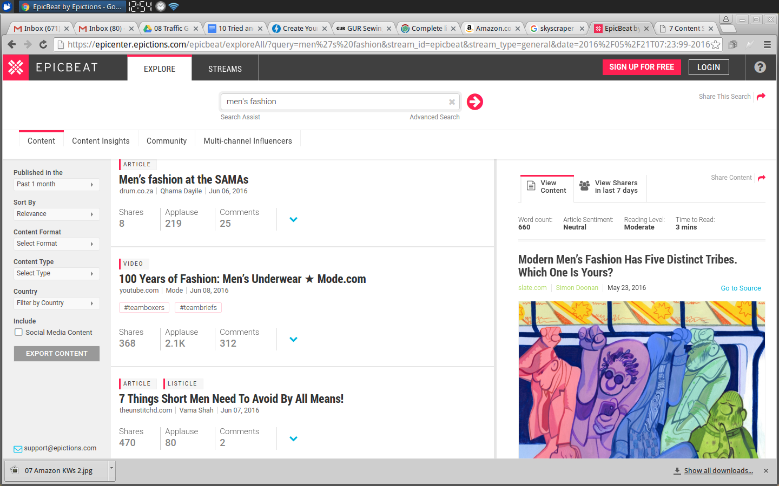This screenshot has width=779, height=486.
Task: Open the Relevance sort dropdown
Action: coord(57,214)
